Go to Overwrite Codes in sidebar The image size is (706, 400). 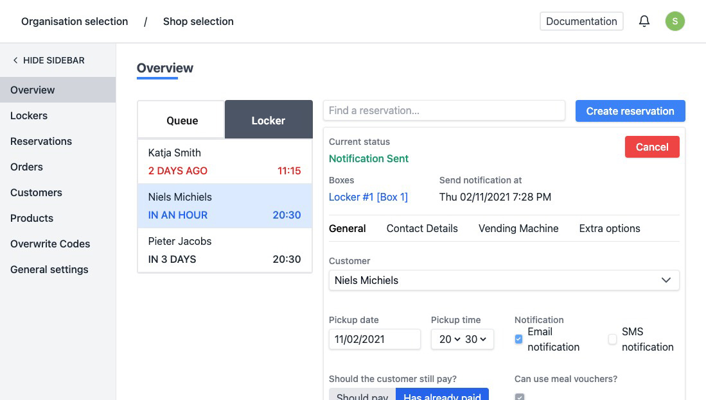(x=50, y=244)
